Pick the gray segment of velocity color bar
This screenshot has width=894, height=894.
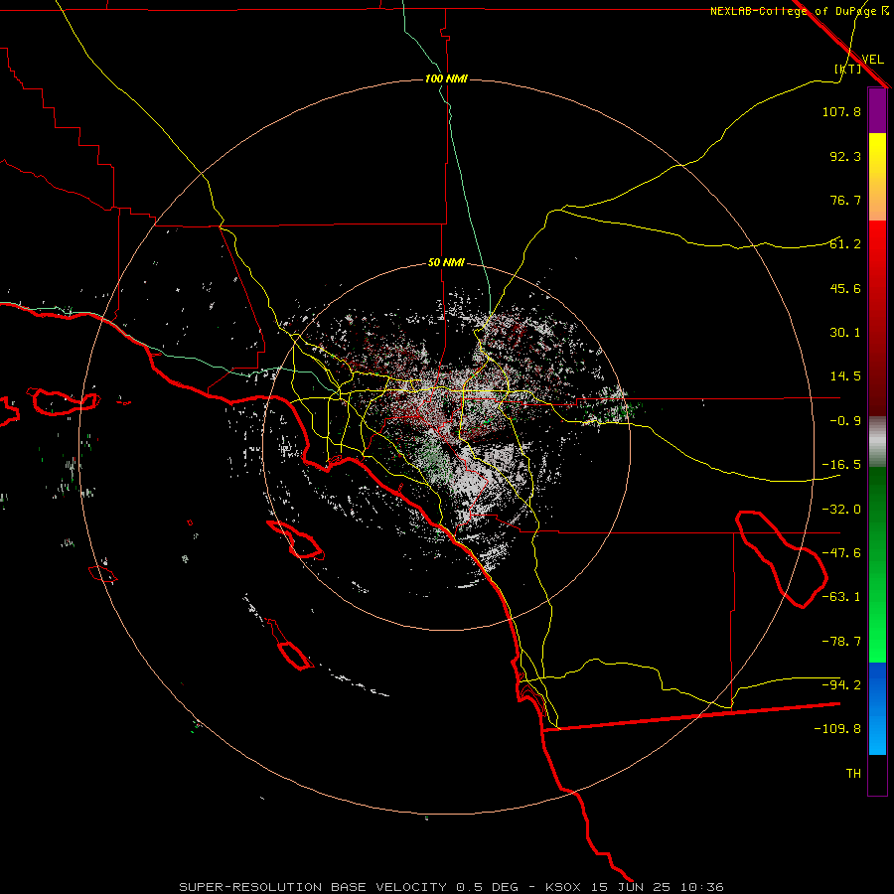point(877,441)
